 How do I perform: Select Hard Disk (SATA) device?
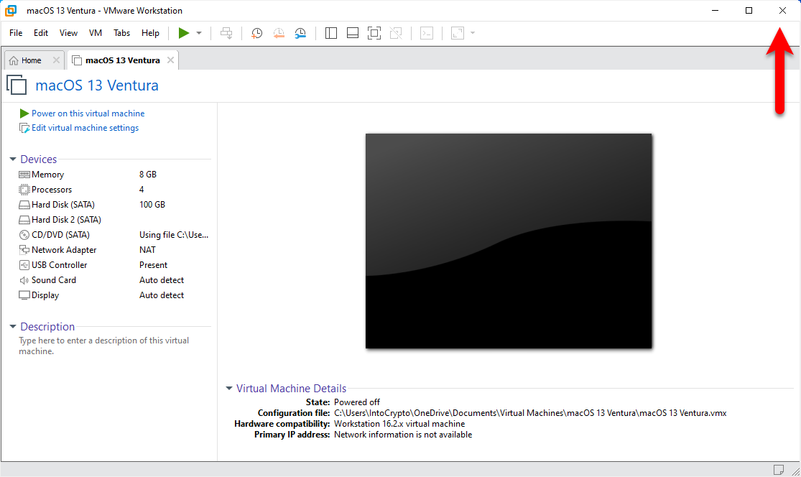pos(114,205)
